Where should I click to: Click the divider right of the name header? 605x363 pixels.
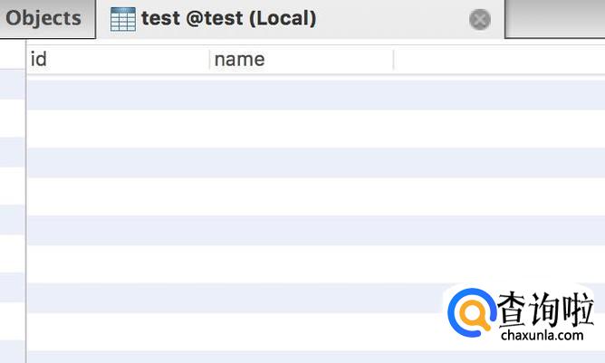393,60
